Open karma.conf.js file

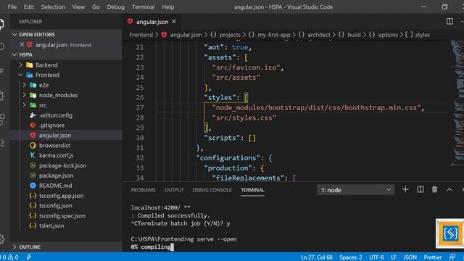coord(57,155)
